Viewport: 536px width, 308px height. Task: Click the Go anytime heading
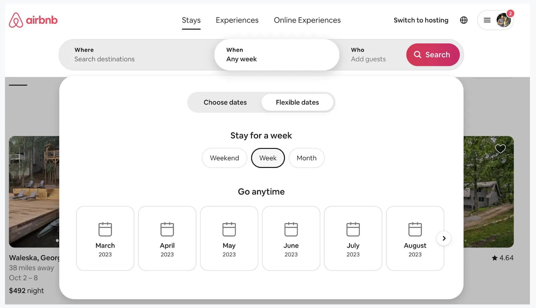pyautogui.click(x=261, y=192)
